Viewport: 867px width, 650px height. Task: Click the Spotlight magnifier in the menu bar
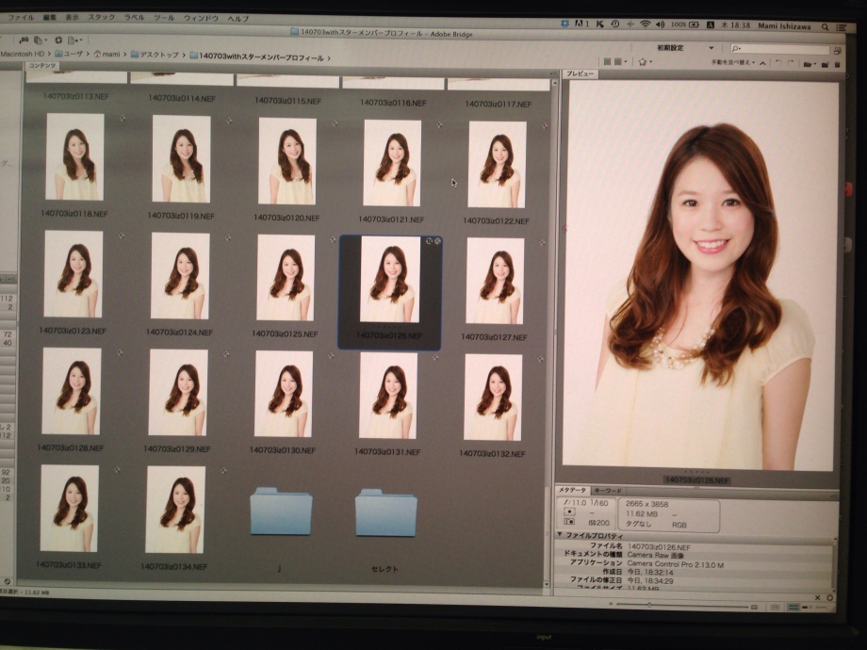pyautogui.click(x=825, y=26)
